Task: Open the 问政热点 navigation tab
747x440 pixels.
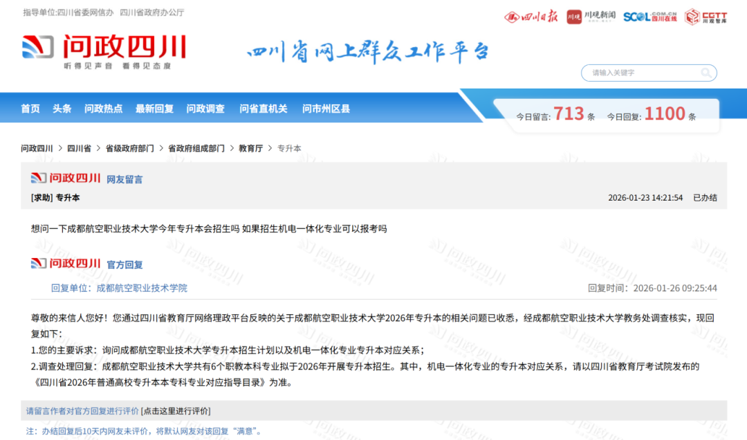Action: [x=103, y=109]
